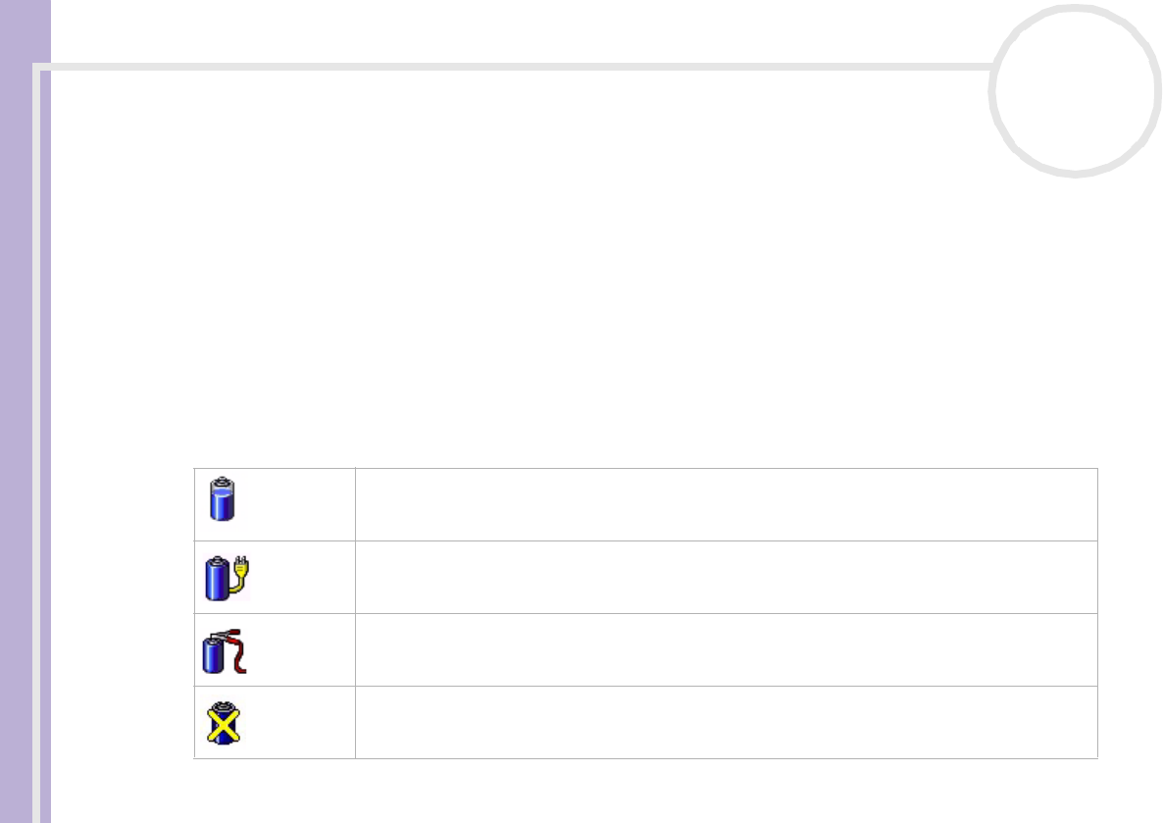Image resolution: width=1163 pixels, height=823 pixels.
Task: Click the blue battery-only power icon
Action: (x=222, y=499)
